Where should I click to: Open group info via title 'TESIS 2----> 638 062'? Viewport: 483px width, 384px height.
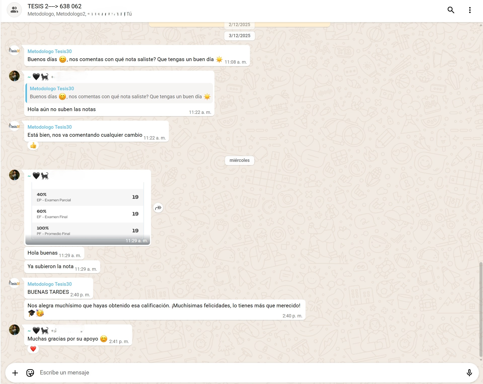55,6
